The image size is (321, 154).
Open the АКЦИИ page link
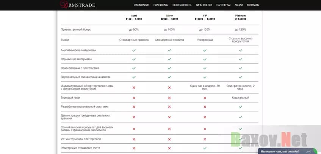coord(238,5)
